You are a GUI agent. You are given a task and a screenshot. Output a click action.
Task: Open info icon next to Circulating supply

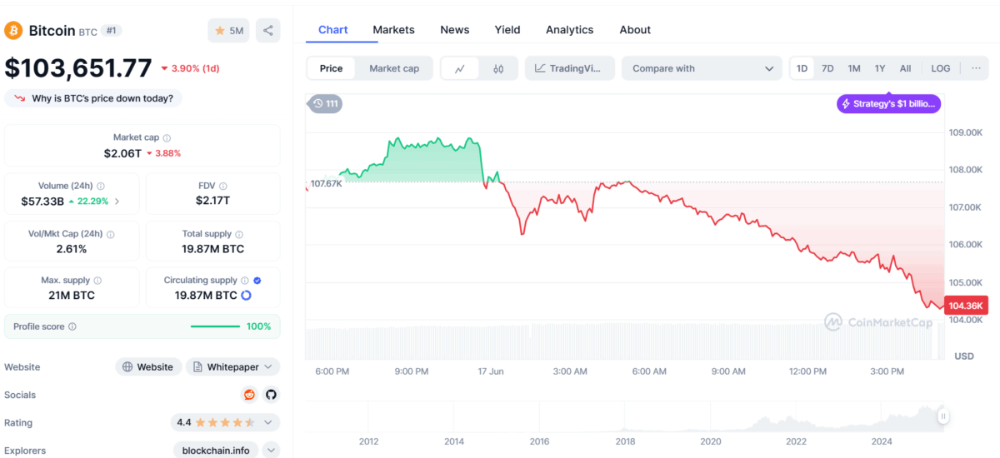pos(245,281)
